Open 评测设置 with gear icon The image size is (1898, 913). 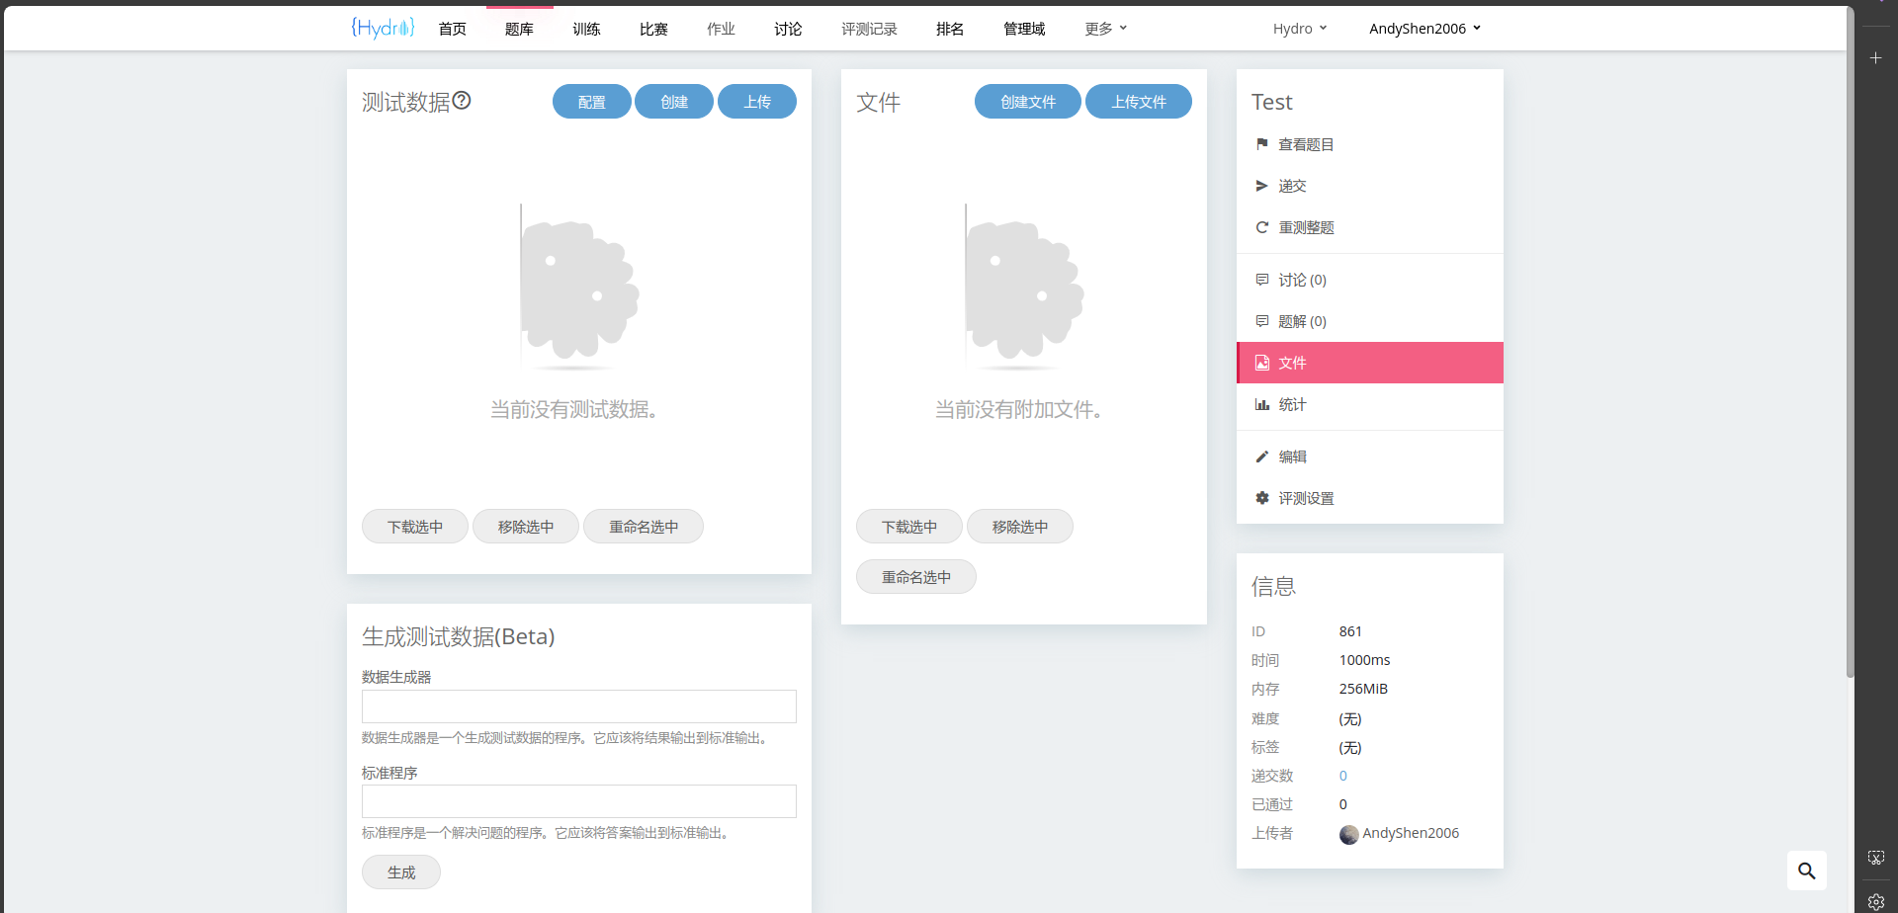pyautogui.click(x=1305, y=498)
